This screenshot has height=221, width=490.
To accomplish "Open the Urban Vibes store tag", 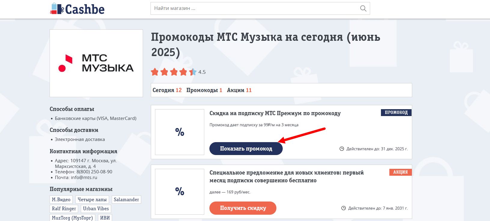I will pyautogui.click(x=96, y=209).
